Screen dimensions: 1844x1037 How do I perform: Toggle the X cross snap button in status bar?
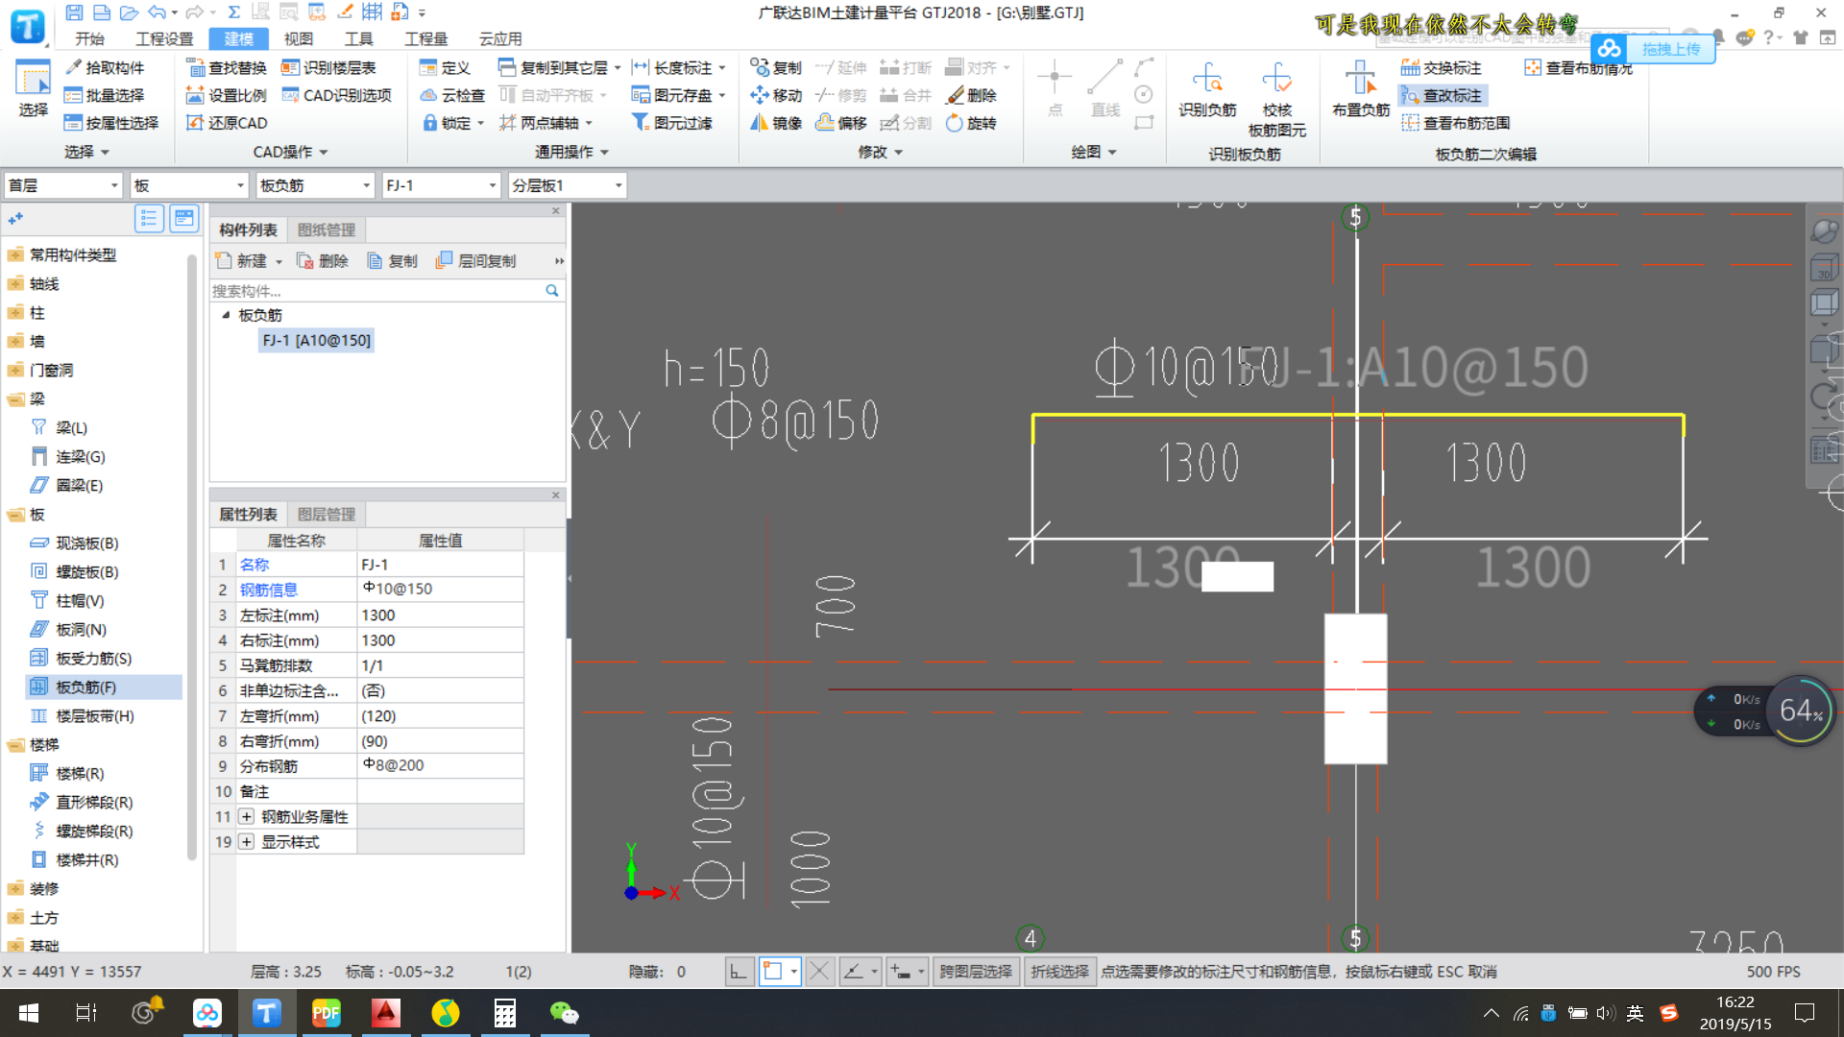point(819,972)
